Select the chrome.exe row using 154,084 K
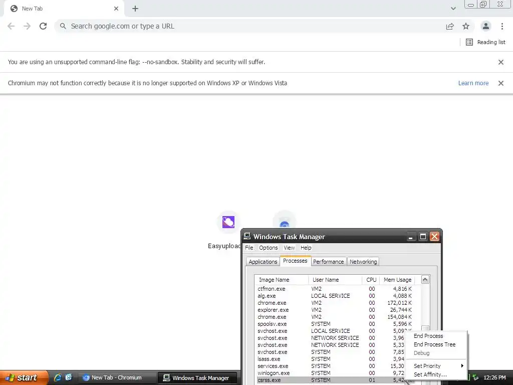Screen dimensions: 513x385 pyautogui.click(x=337, y=317)
